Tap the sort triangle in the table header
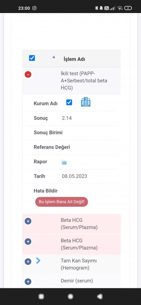Screen dimensions: 141x305 point(54,57)
